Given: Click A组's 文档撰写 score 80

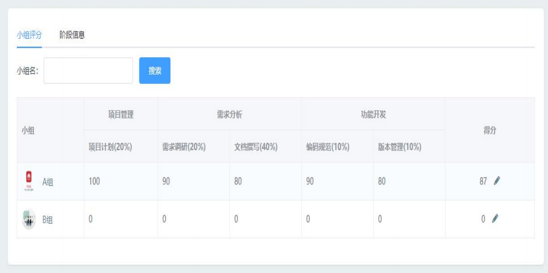Looking at the screenshot, I should pos(238,181).
